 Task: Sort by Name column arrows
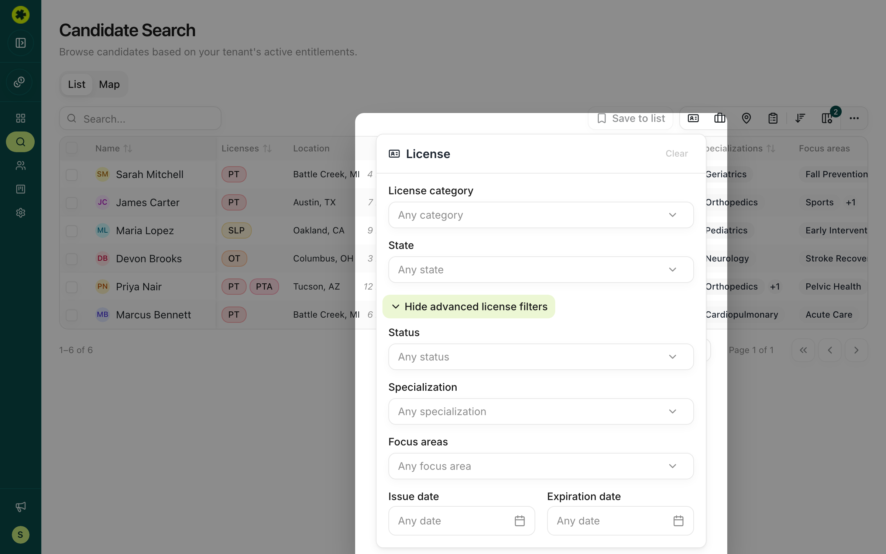(x=128, y=148)
